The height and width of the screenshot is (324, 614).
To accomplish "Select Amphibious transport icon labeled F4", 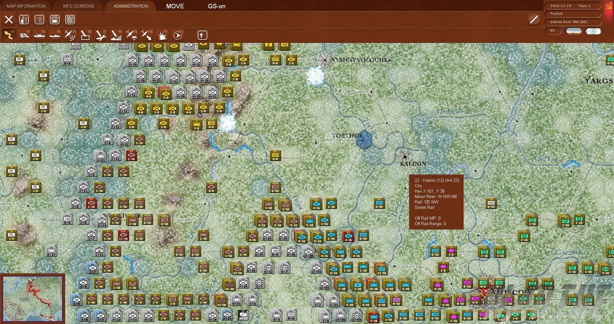I will (55, 35).
